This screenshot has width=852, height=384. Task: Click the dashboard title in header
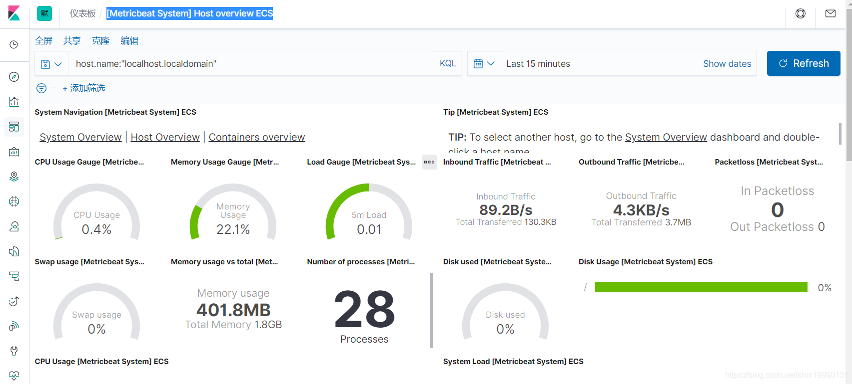190,13
